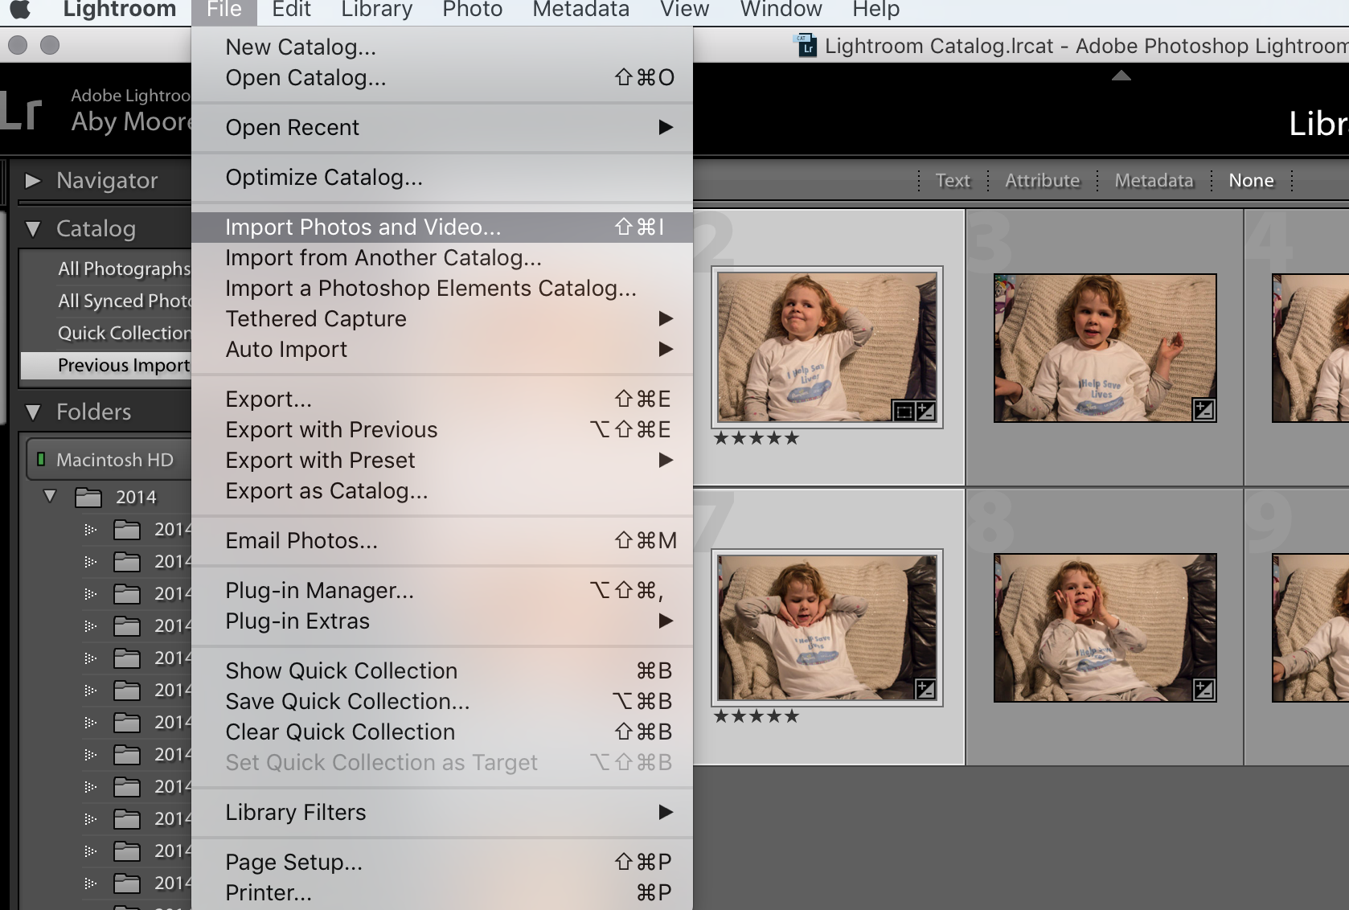
Task: Open the Export with Preset submenu
Action: [x=442, y=461]
